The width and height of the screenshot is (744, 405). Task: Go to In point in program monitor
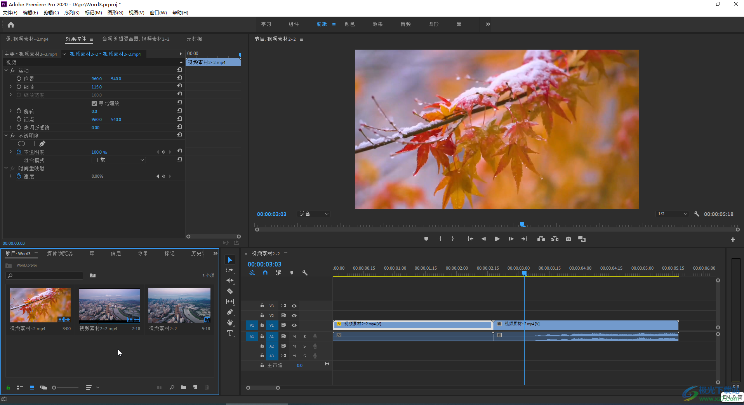coord(471,239)
